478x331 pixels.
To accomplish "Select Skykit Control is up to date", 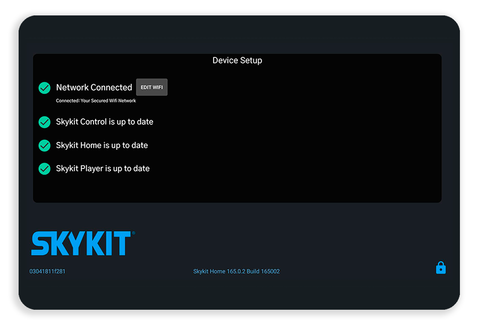I will (105, 122).
